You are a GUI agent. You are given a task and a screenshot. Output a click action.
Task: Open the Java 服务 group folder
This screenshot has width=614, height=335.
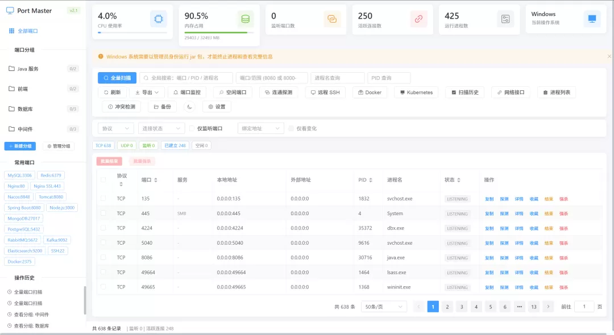pos(43,69)
